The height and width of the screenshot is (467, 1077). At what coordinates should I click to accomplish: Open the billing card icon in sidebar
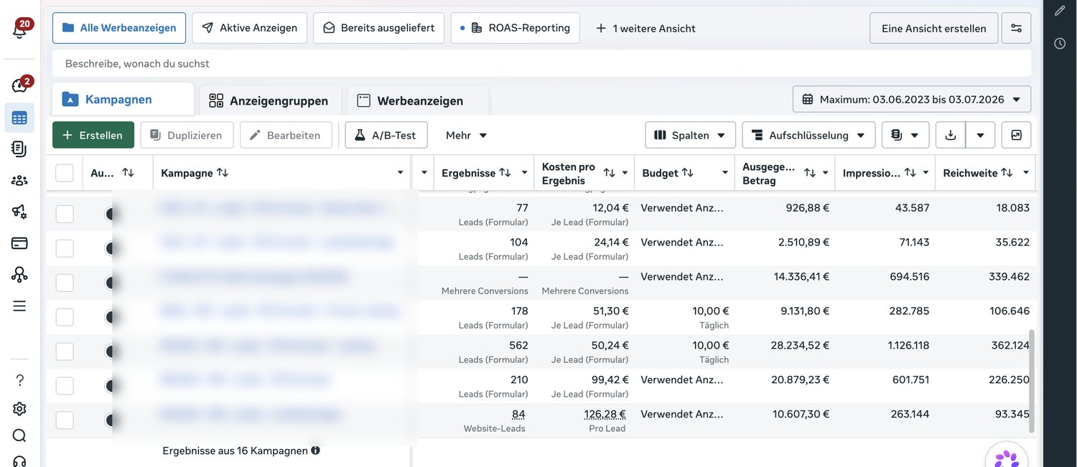[19, 243]
